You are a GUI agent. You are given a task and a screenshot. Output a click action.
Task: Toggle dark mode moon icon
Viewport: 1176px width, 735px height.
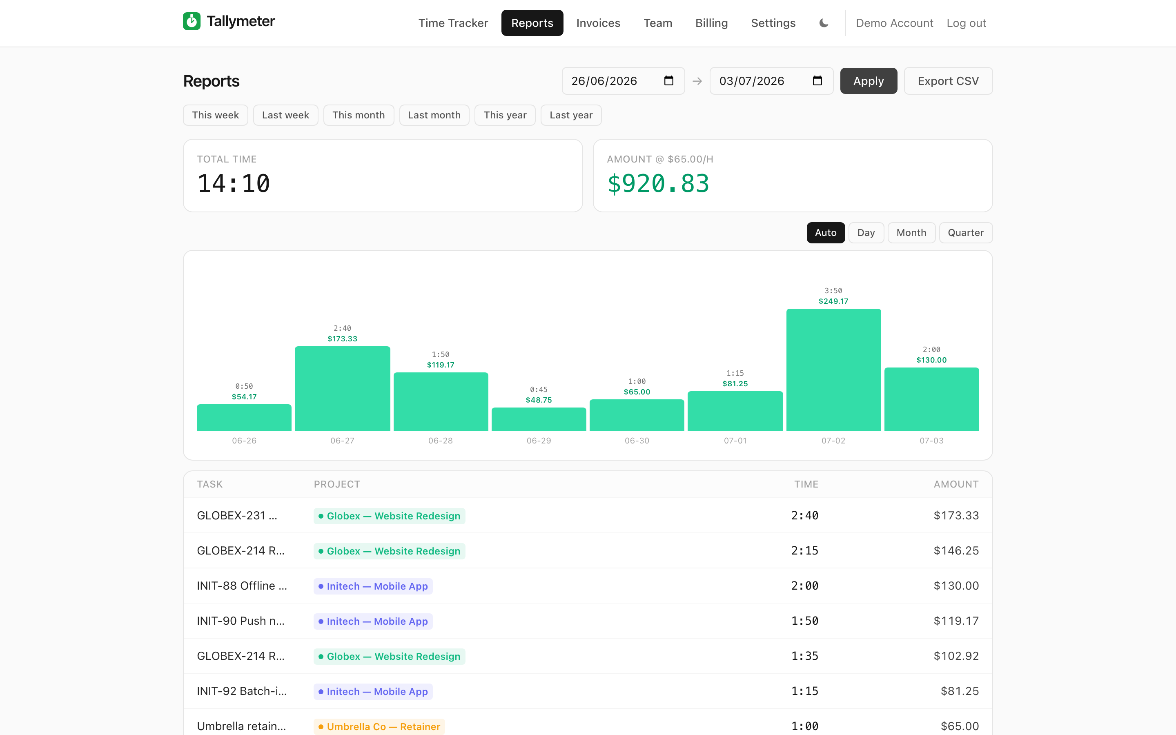point(824,23)
